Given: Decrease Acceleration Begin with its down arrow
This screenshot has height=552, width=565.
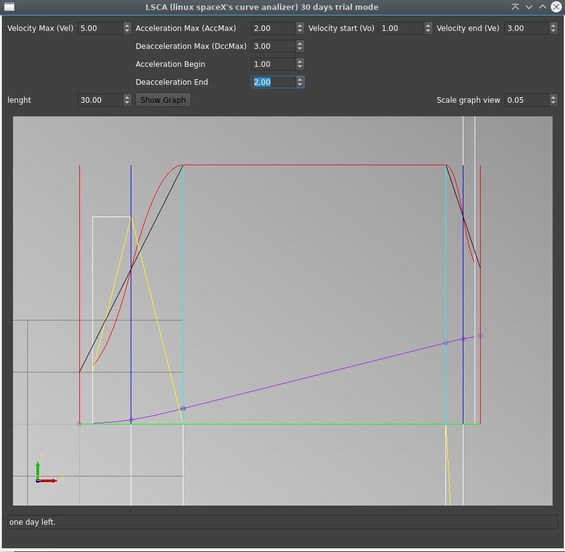Looking at the screenshot, I should (x=300, y=67).
